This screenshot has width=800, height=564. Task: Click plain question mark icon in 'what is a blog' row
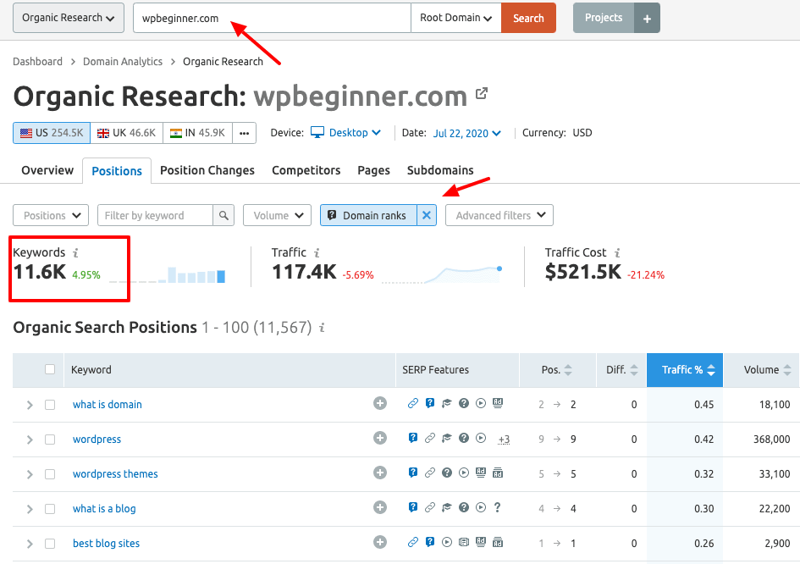[498, 508]
